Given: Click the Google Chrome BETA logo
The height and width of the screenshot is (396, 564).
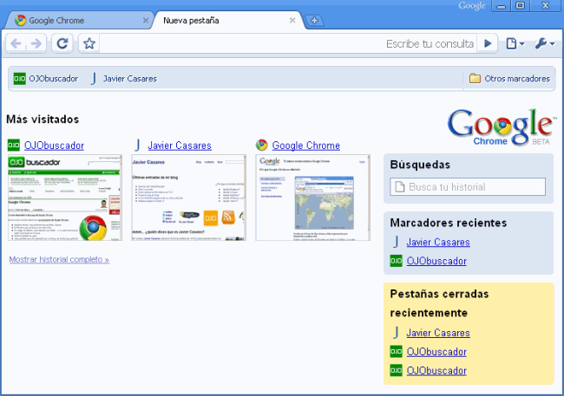Looking at the screenshot, I should [502, 127].
